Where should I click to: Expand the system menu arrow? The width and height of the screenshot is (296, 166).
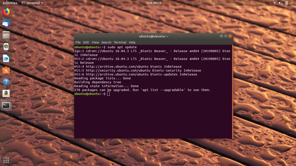(292, 3)
